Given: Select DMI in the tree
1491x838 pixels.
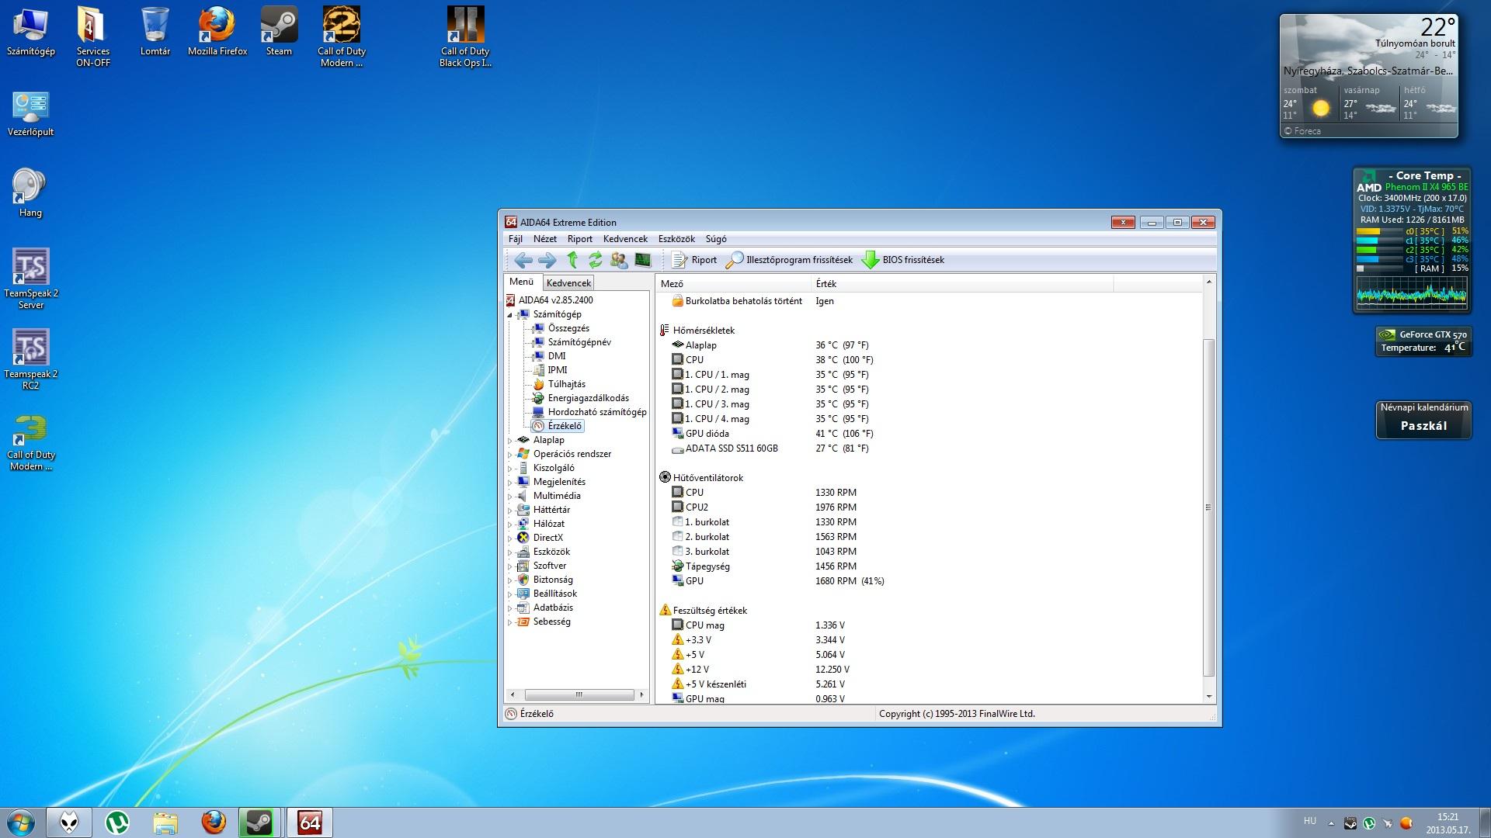Looking at the screenshot, I should coord(557,356).
